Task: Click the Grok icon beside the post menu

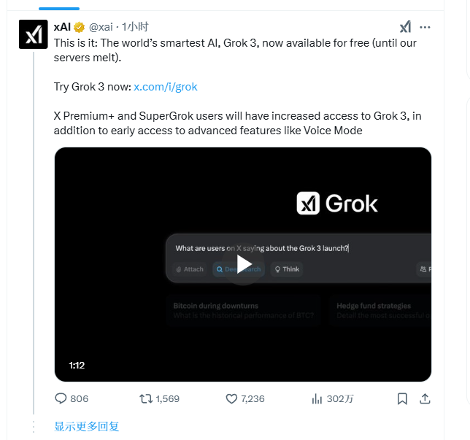Action: tap(405, 27)
